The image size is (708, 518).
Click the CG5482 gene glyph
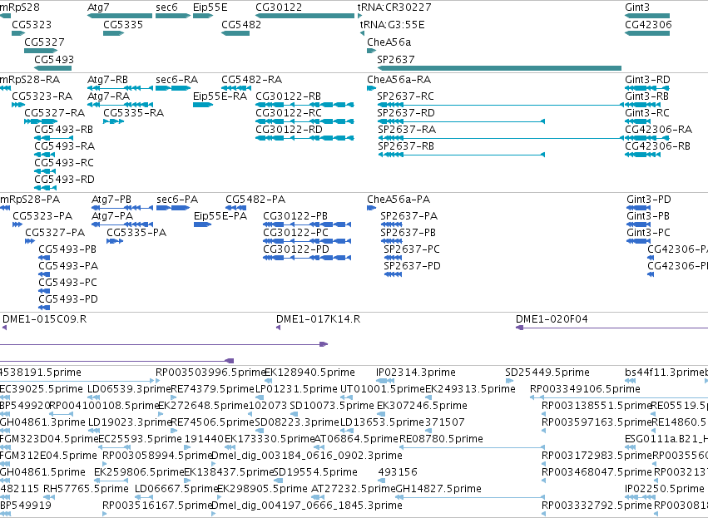(x=235, y=33)
